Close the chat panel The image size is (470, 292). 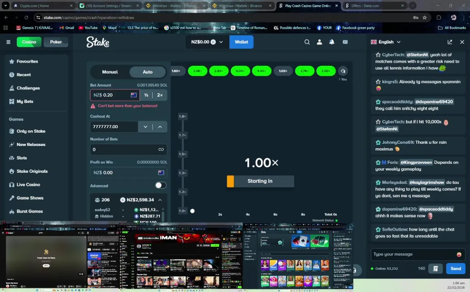coord(462,42)
